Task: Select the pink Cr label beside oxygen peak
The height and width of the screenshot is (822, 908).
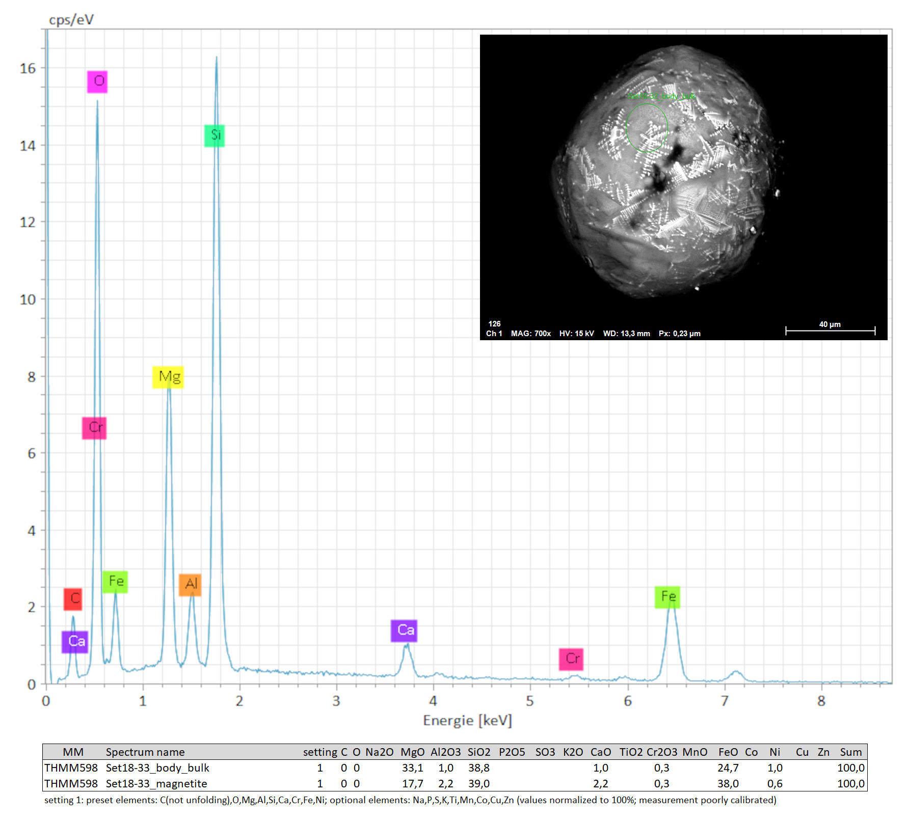Action: tap(94, 428)
